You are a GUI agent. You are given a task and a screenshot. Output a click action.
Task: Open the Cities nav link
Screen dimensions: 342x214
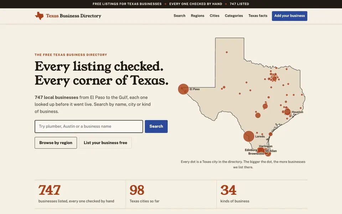[214, 16]
